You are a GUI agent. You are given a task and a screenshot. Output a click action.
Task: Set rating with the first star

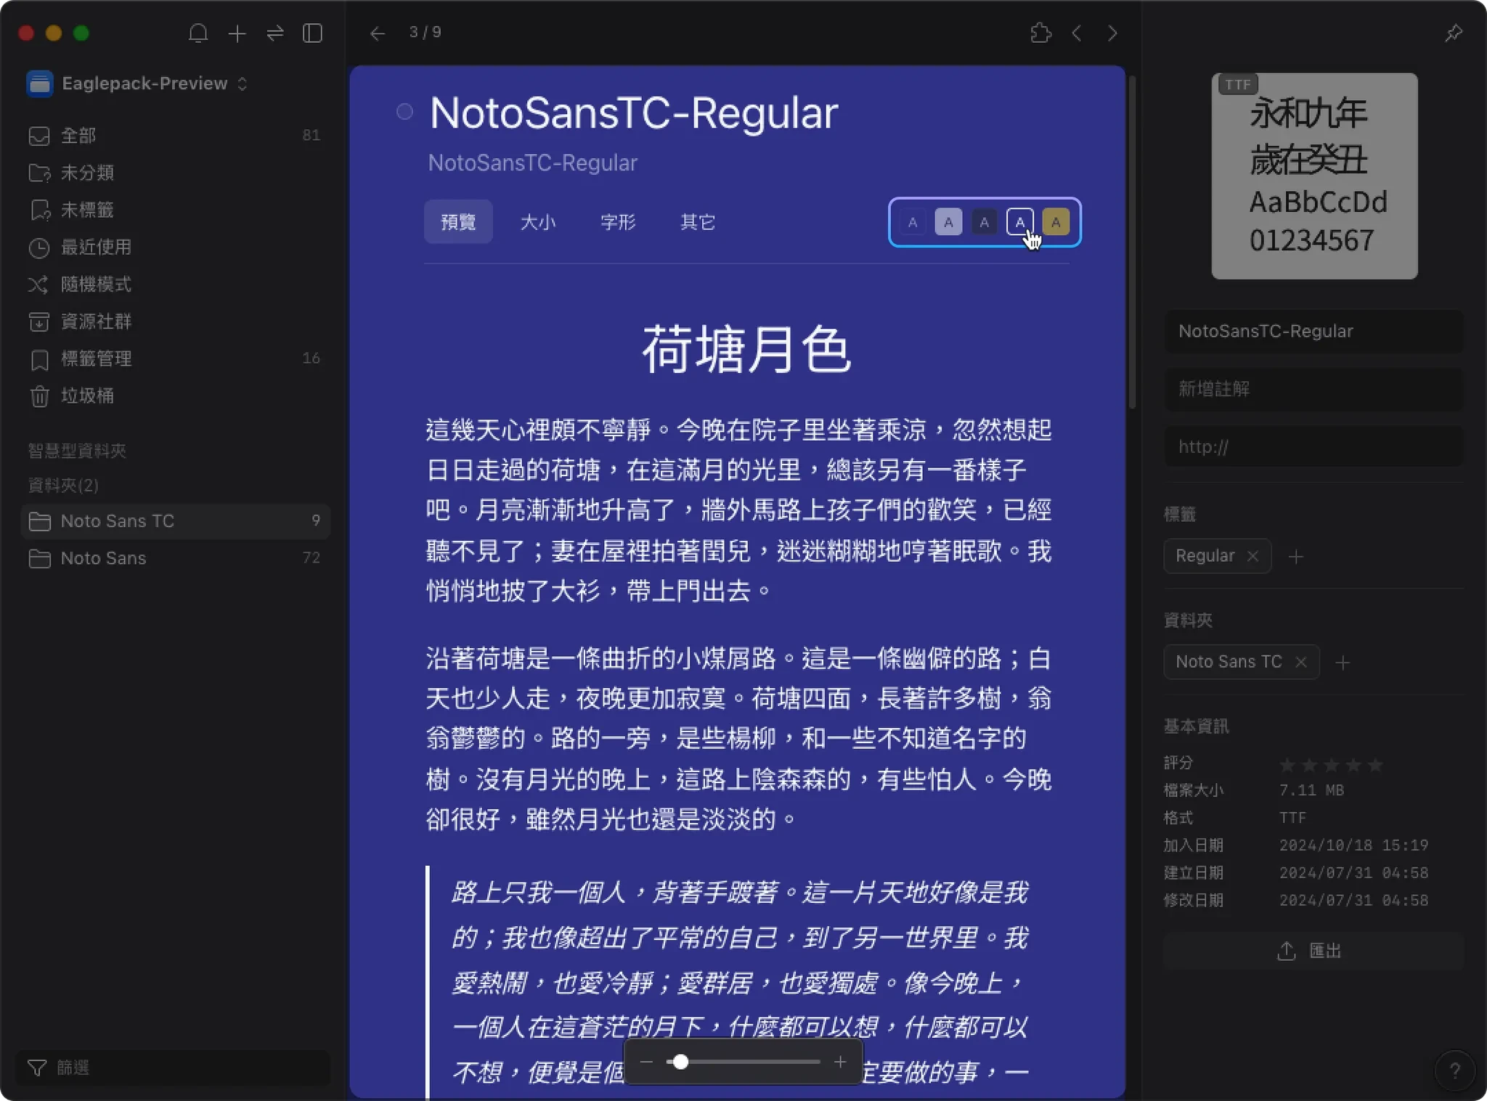(1287, 765)
